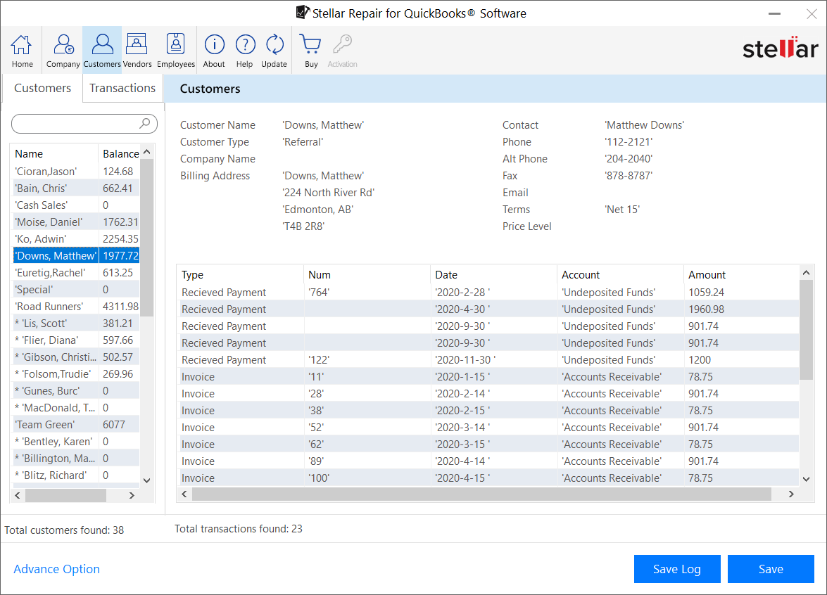
Task: Select customer 'Bain, Chris'
Action: click(x=77, y=188)
